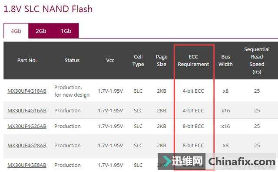Click the Status column header
Image resolution: width=278 pixels, height=172 pixels.
tap(72, 60)
